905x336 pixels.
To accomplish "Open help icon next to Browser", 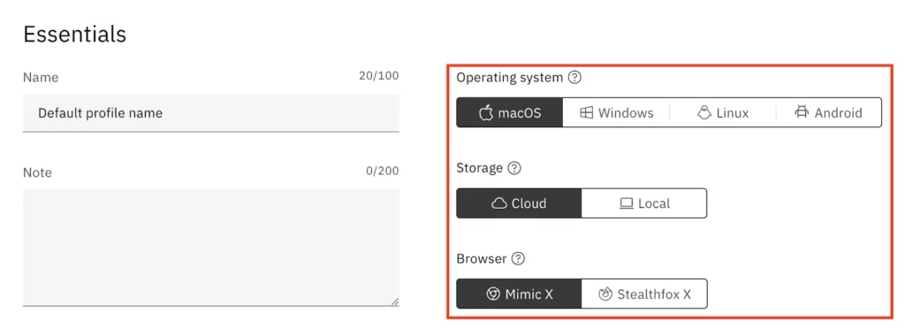I will click(518, 259).
